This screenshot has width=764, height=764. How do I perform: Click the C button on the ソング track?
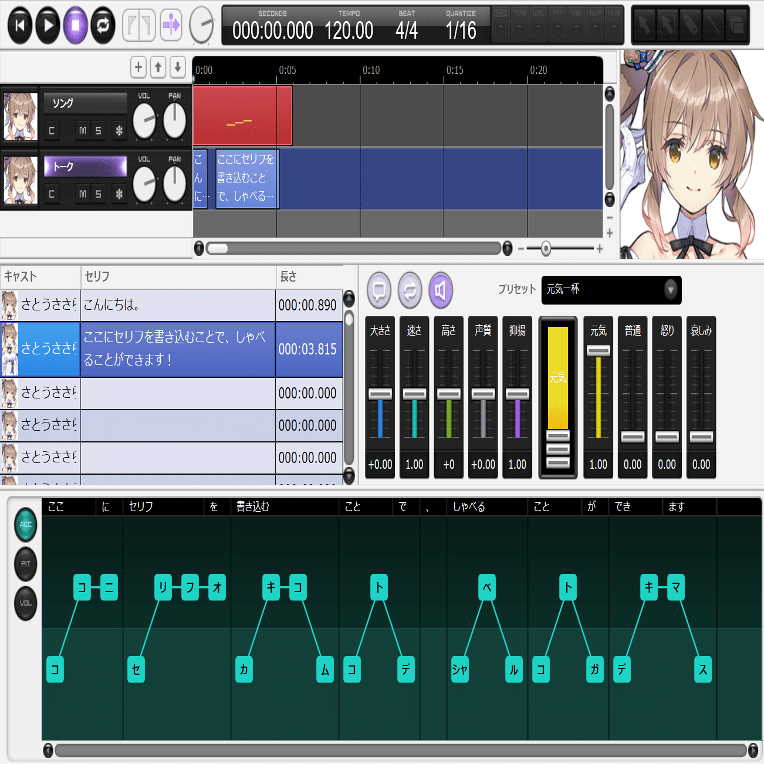(52, 131)
